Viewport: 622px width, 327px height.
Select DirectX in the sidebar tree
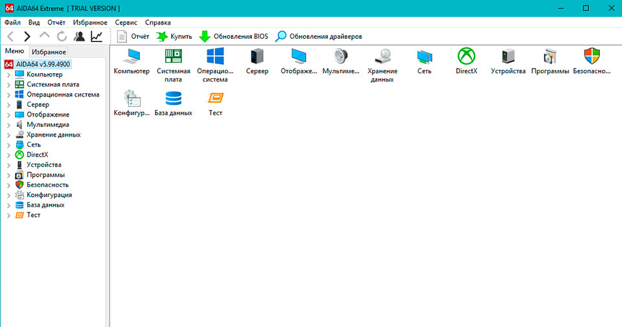[31, 155]
